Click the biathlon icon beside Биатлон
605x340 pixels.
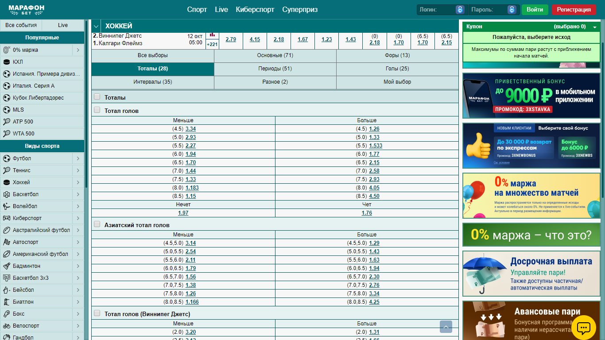(x=7, y=302)
